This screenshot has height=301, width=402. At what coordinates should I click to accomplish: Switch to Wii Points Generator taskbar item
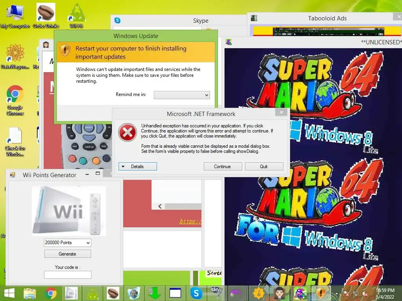(x=71, y=293)
